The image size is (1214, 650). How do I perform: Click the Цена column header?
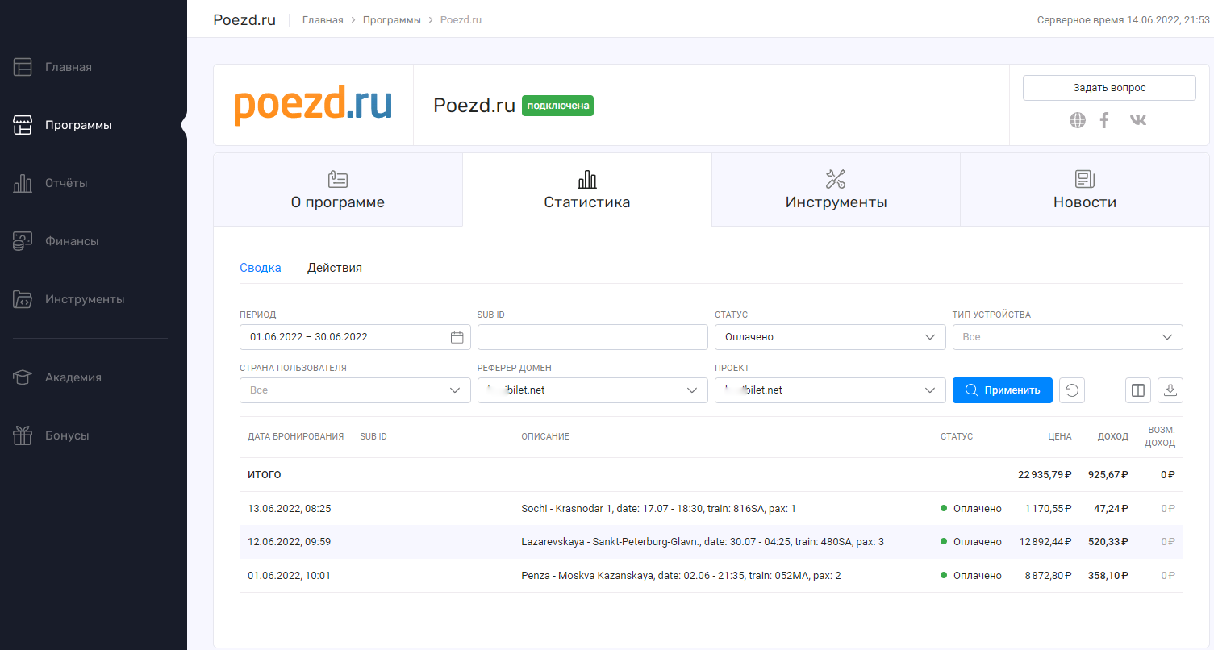pos(1060,436)
